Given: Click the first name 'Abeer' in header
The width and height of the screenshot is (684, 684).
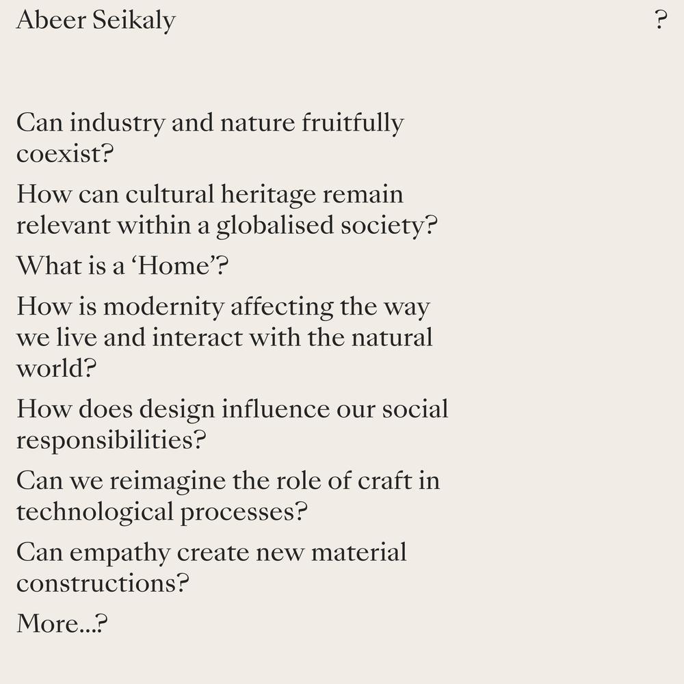Looking at the screenshot, I should click(x=51, y=20).
